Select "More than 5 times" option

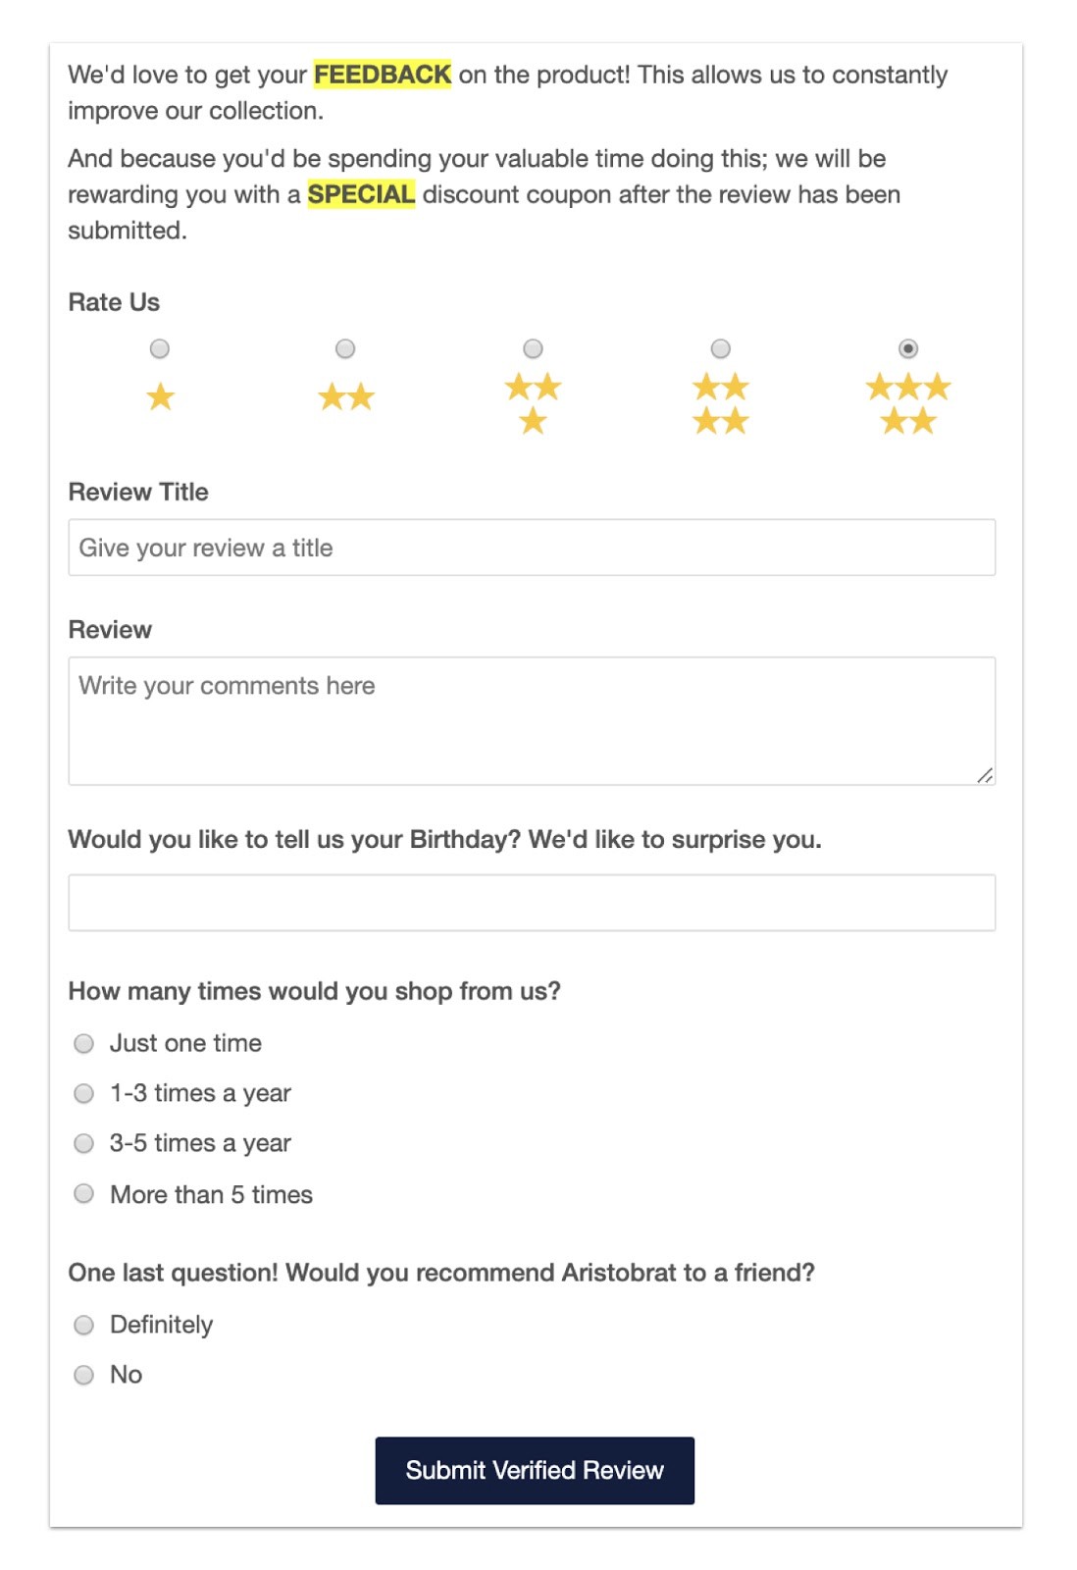[x=84, y=1194]
